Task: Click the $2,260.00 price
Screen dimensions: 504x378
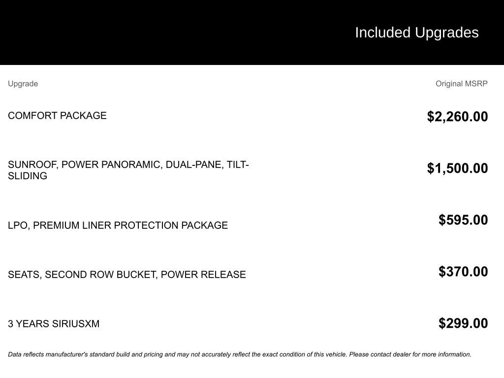Action: click(457, 116)
